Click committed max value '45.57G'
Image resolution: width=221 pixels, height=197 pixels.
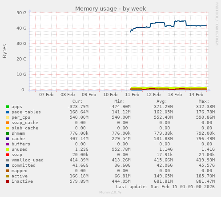(x=207, y=165)
